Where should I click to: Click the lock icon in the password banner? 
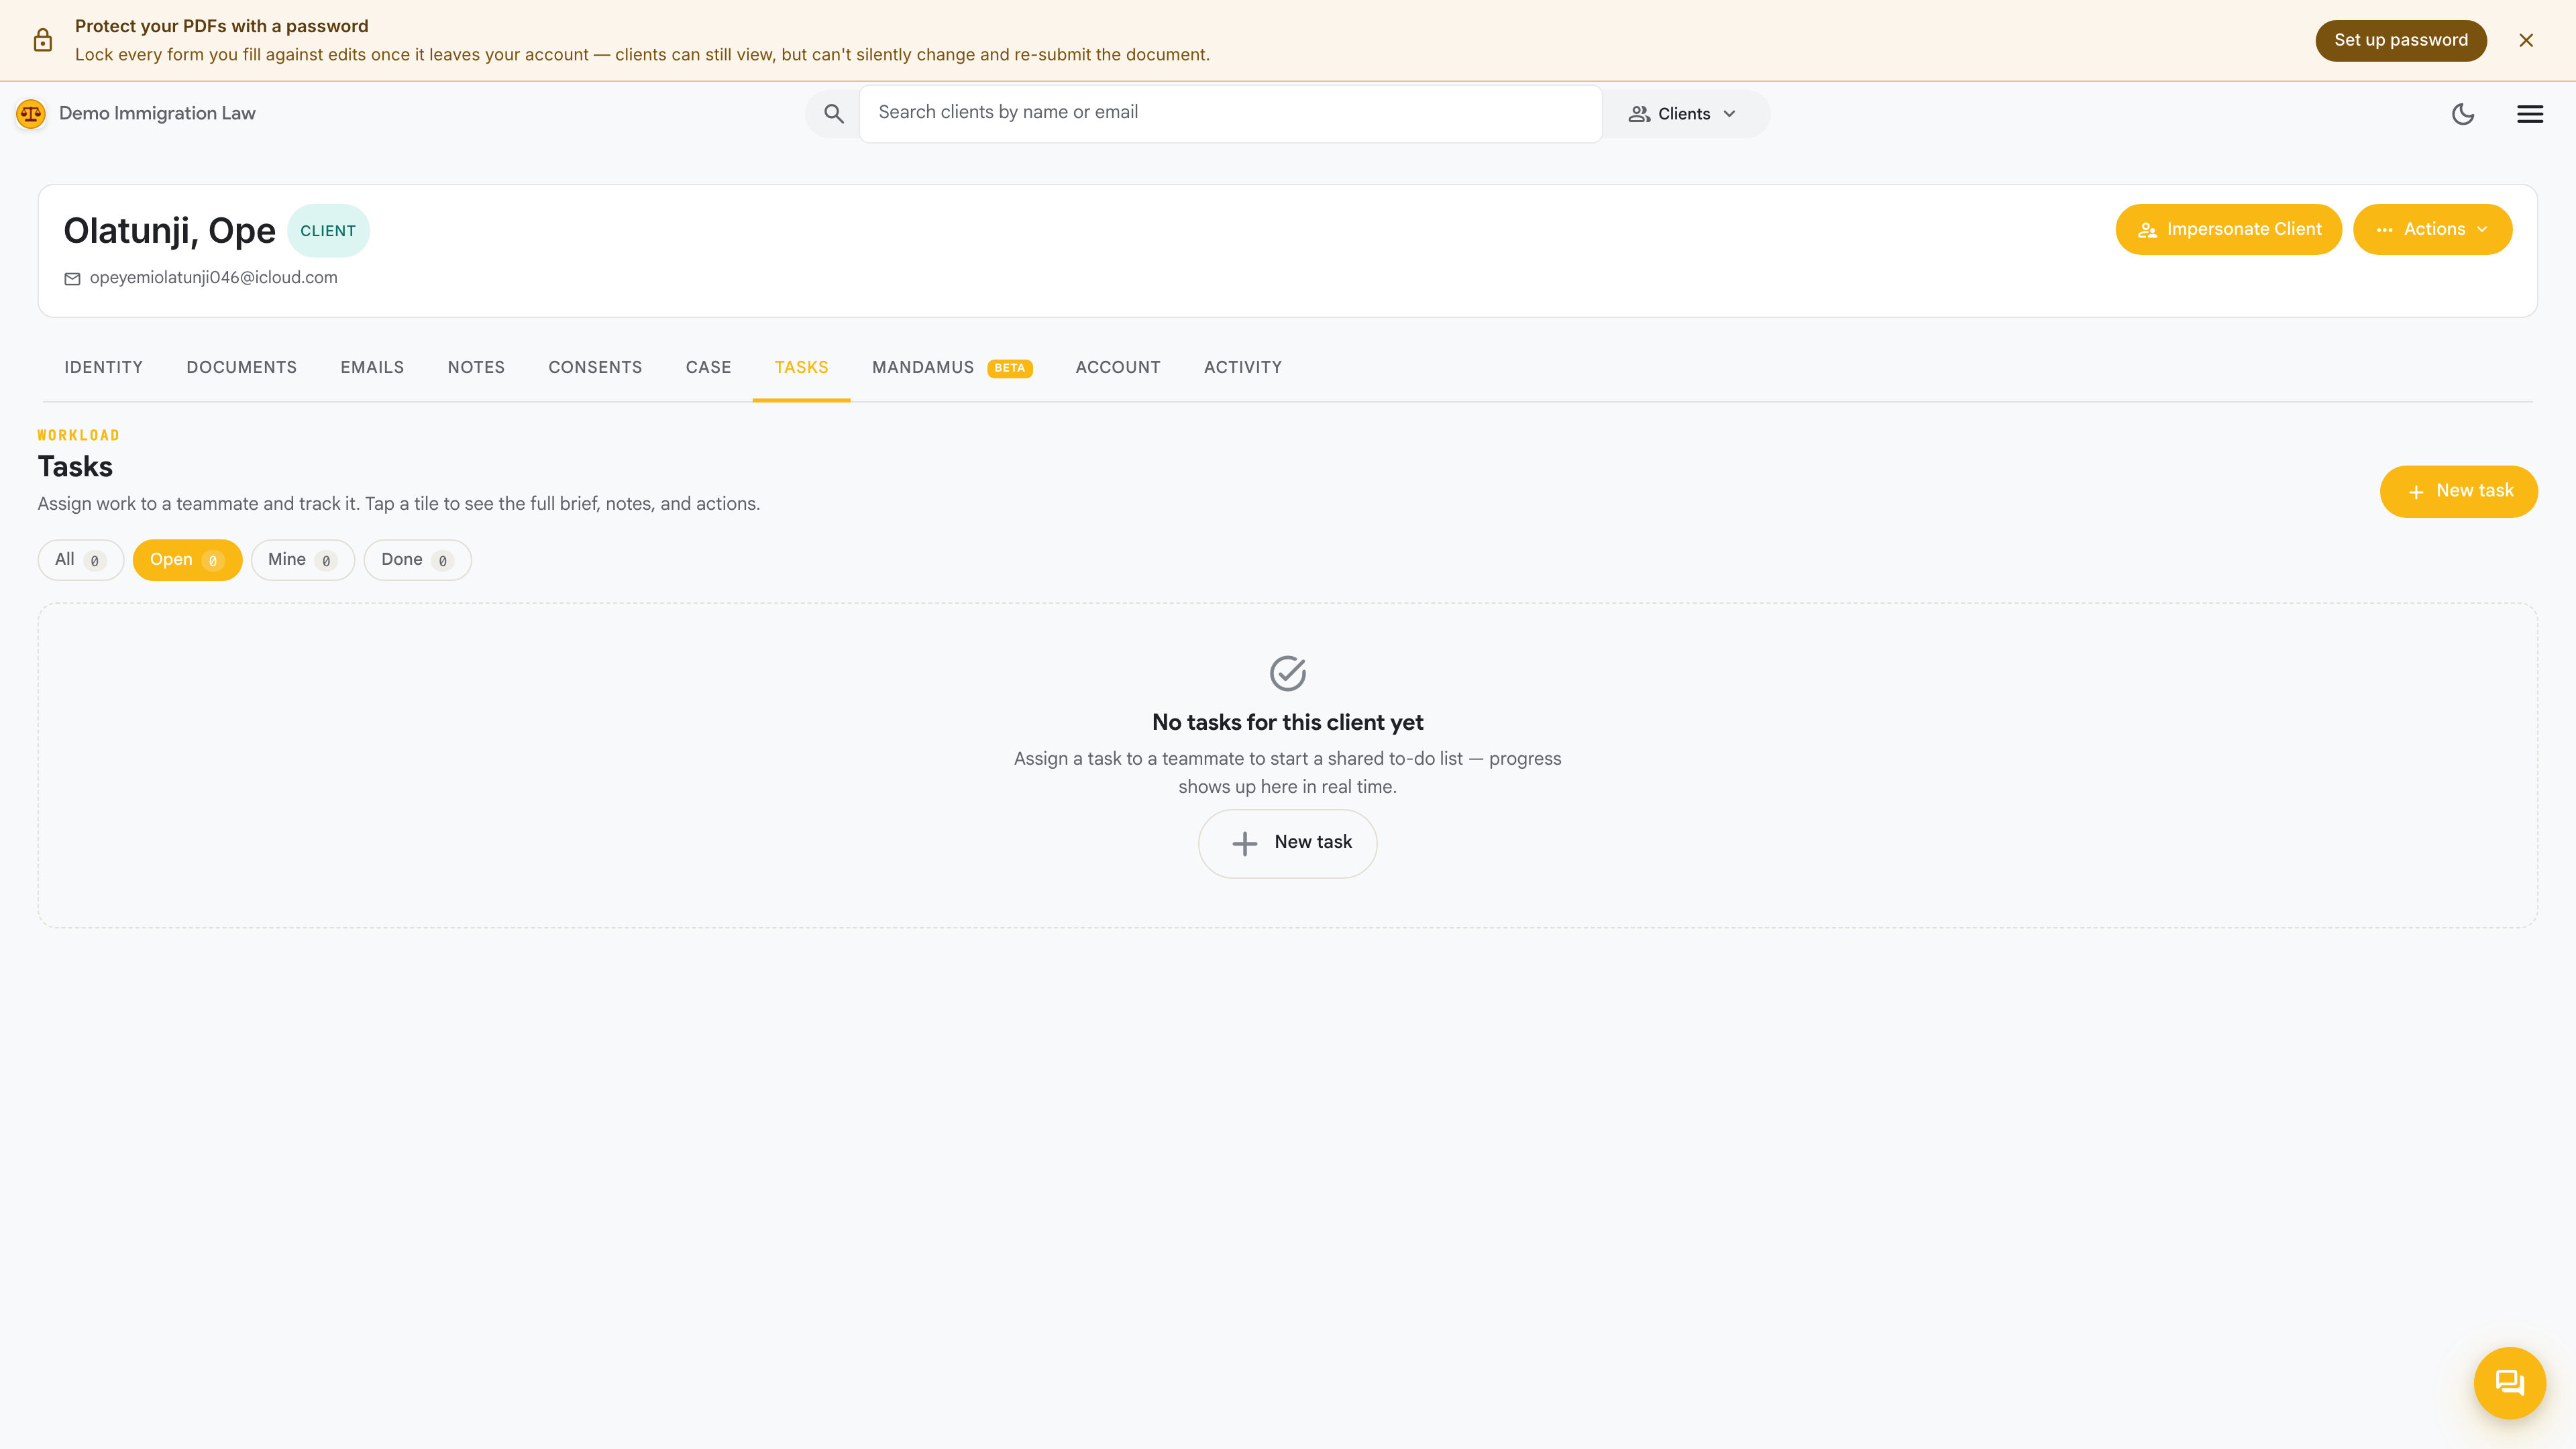tap(42, 40)
